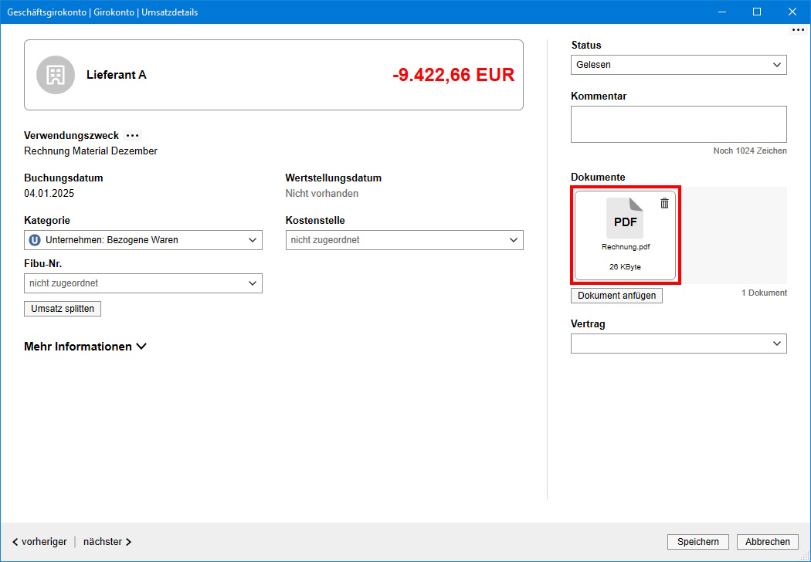Click into the Kommentar text field
Screen dimensions: 811x562
pos(679,124)
